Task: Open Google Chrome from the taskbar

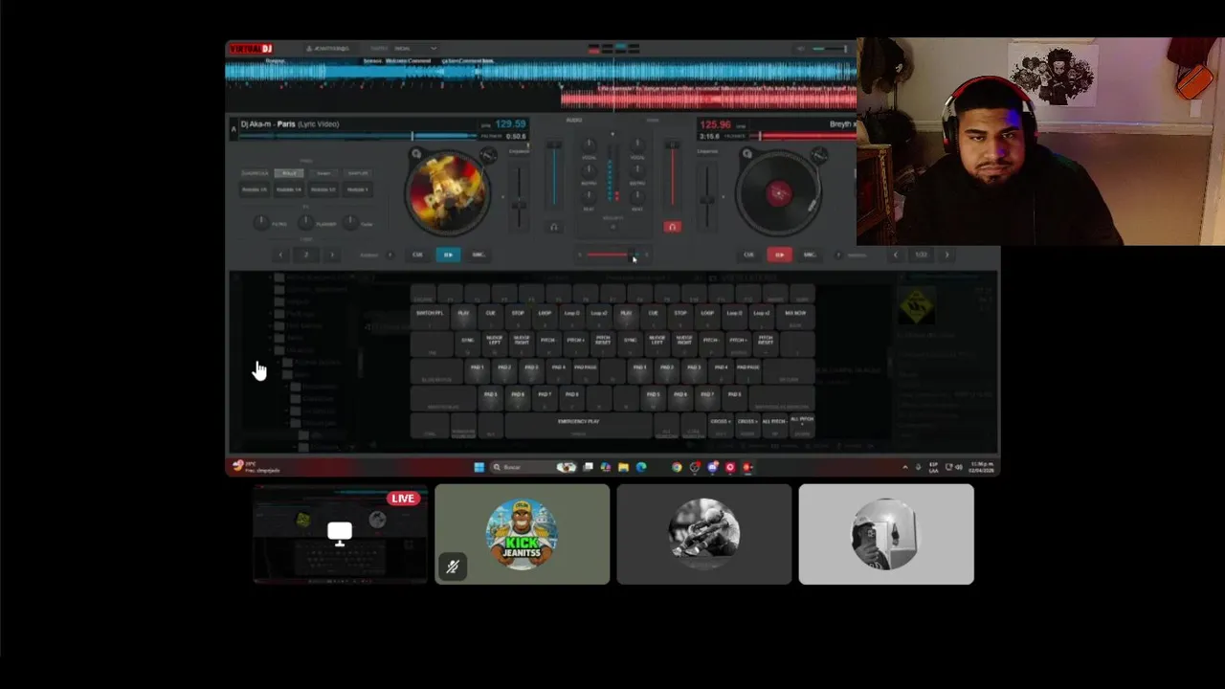Action: tap(677, 467)
